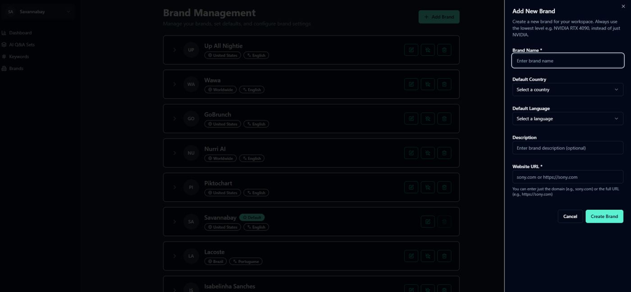Click star-off icon in Lacoste row
The height and width of the screenshot is (292, 631).
[428, 256]
